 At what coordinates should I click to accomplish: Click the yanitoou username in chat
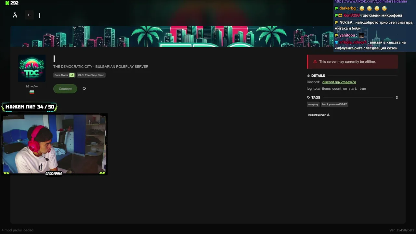347,35
